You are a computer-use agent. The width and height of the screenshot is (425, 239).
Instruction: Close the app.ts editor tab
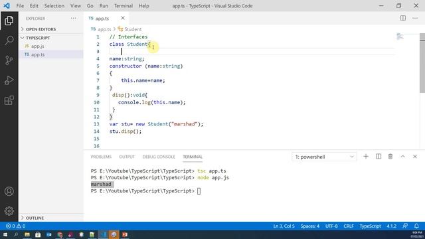tap(123, 18)
